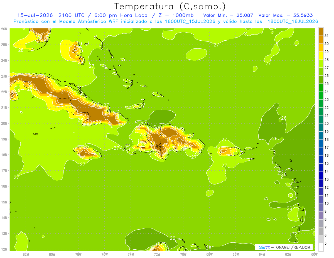Click the '18N' latitude axis label
The image size is (334, 258).
coord(4,155)
